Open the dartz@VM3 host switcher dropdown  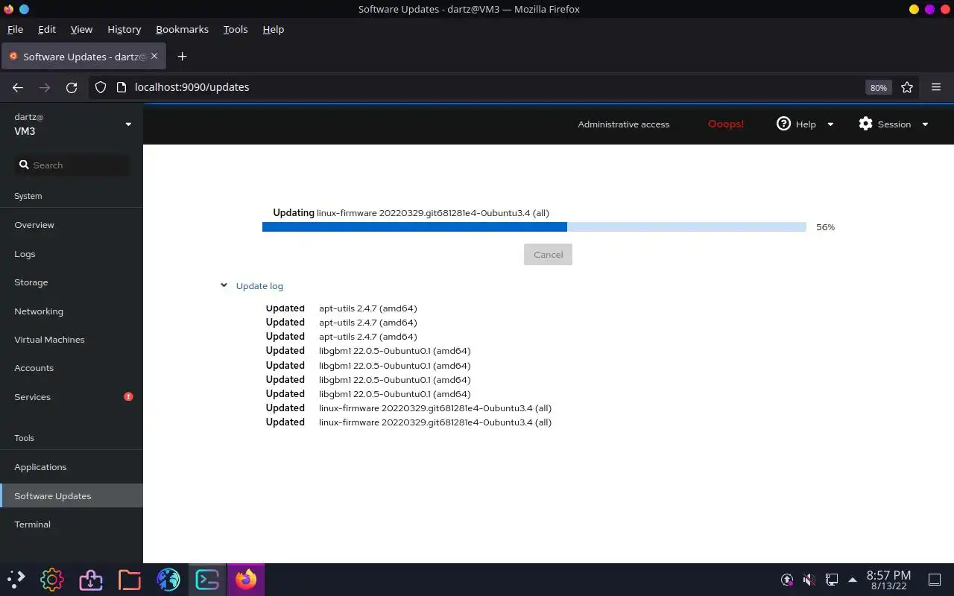click(x=72, y=124)
